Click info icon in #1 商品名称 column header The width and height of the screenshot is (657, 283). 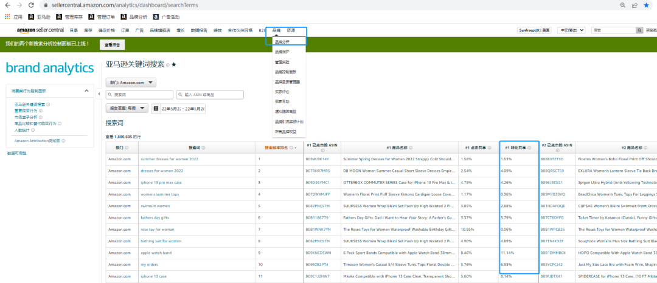pyautogui.click(x=411, y=148)
